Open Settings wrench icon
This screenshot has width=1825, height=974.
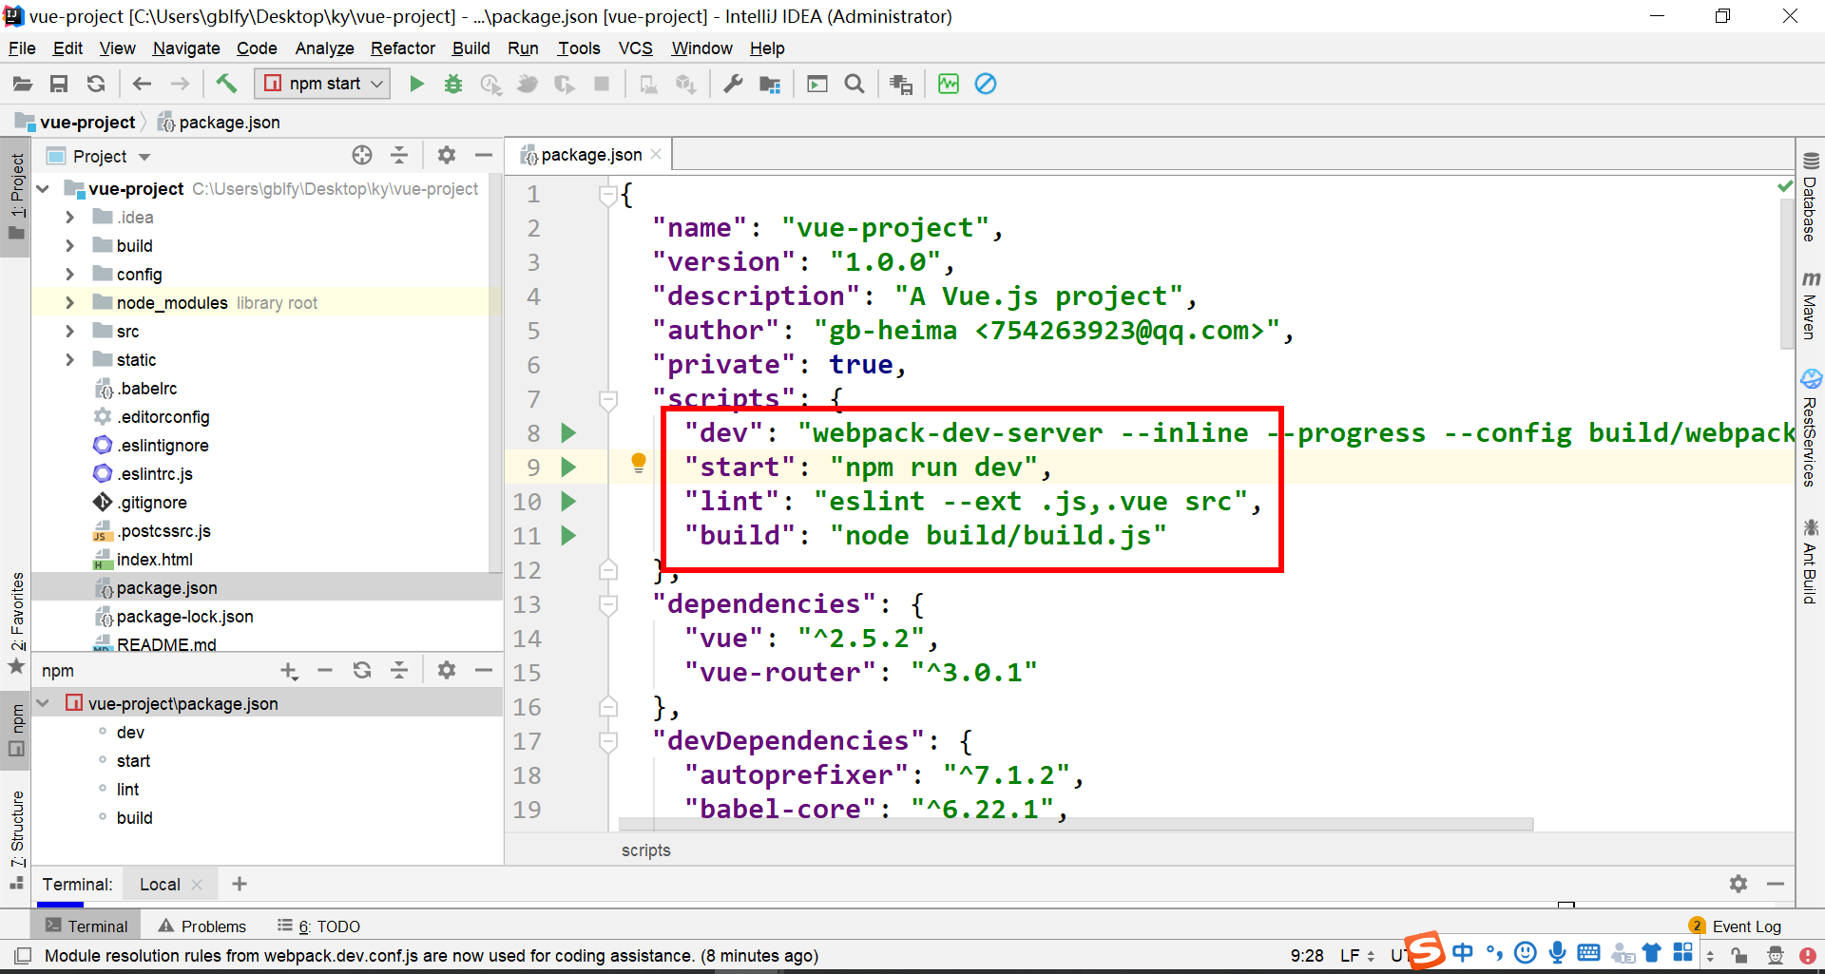tap(733, 85)
